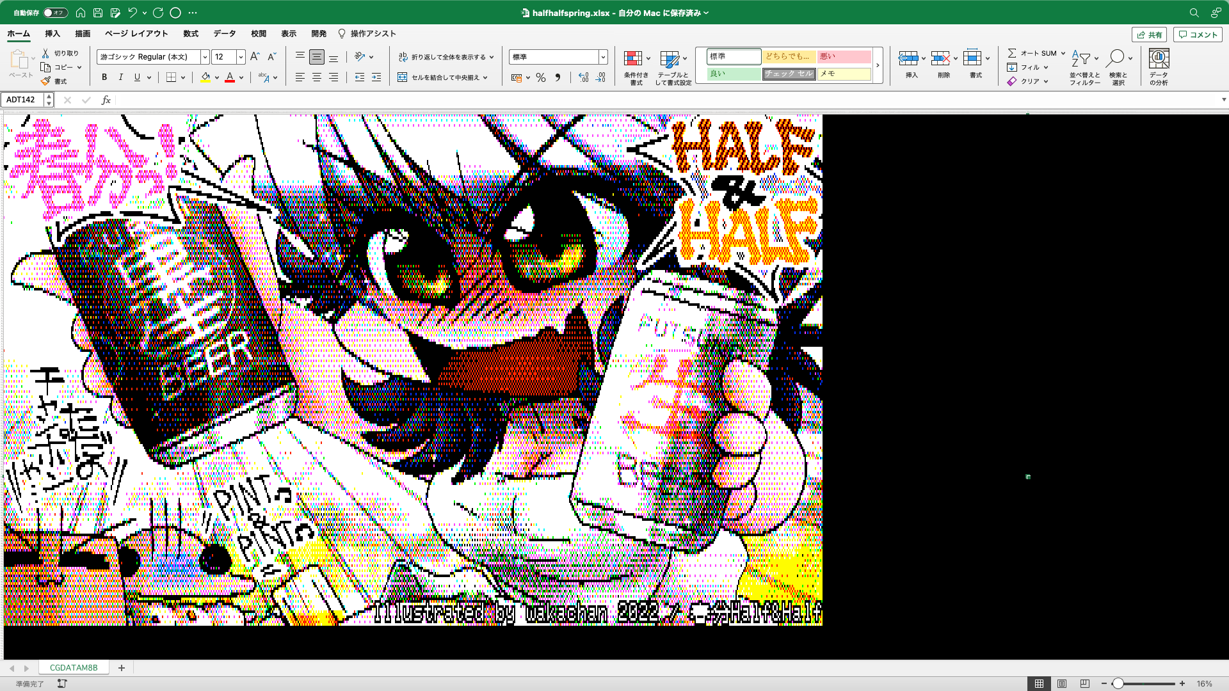The height and width of the screenshot is (691, 1229).
Task: Apply comma style format
Action: point(558,77)
